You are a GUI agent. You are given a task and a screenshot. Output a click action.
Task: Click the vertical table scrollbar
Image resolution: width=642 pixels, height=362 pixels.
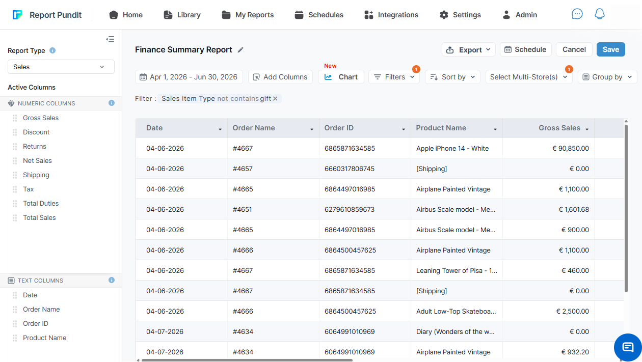[626, 208]
